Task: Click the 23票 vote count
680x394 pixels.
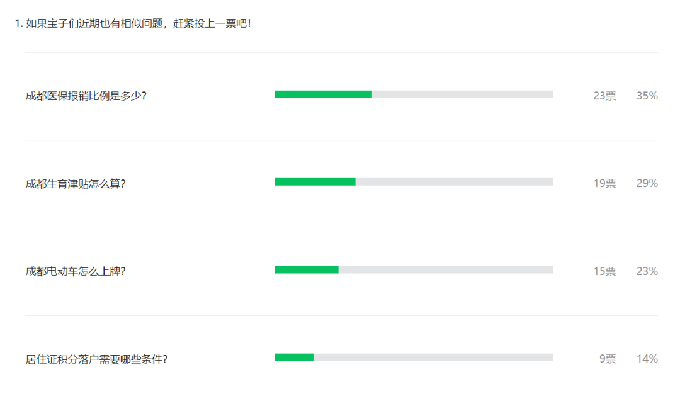Action: [x=604, y=96]
